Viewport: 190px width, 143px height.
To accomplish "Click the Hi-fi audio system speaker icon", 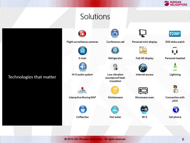I will click(83, 67).
